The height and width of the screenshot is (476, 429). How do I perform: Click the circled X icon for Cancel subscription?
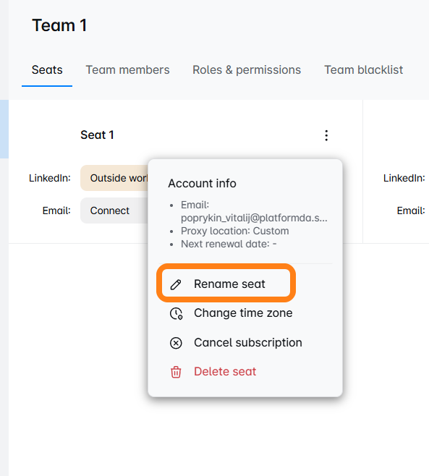[176, 343]
